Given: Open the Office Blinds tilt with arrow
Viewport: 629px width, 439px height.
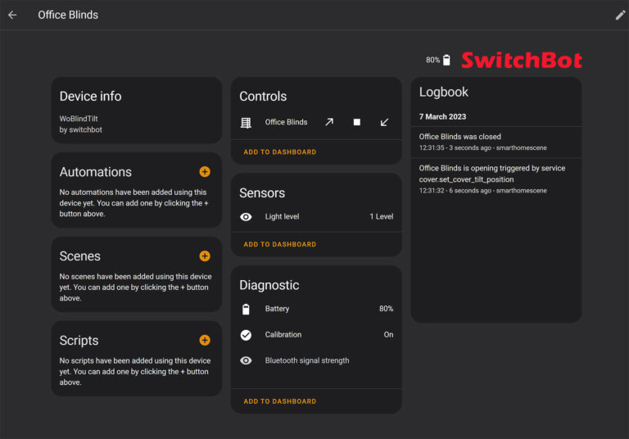Looking at the screenshot, I should (x=329, y=122).
